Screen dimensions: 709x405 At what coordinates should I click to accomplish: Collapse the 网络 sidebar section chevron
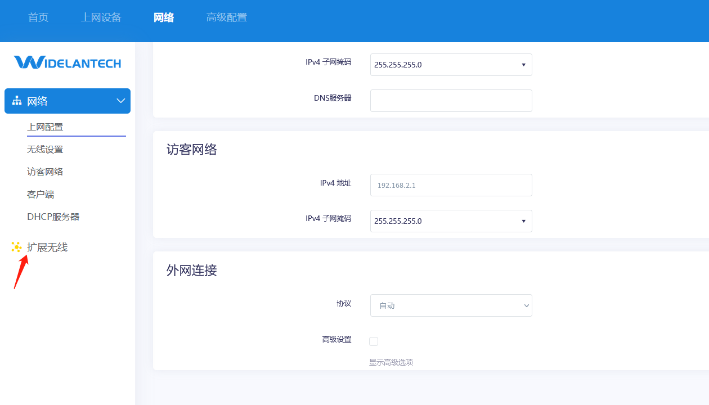[120, 101]
